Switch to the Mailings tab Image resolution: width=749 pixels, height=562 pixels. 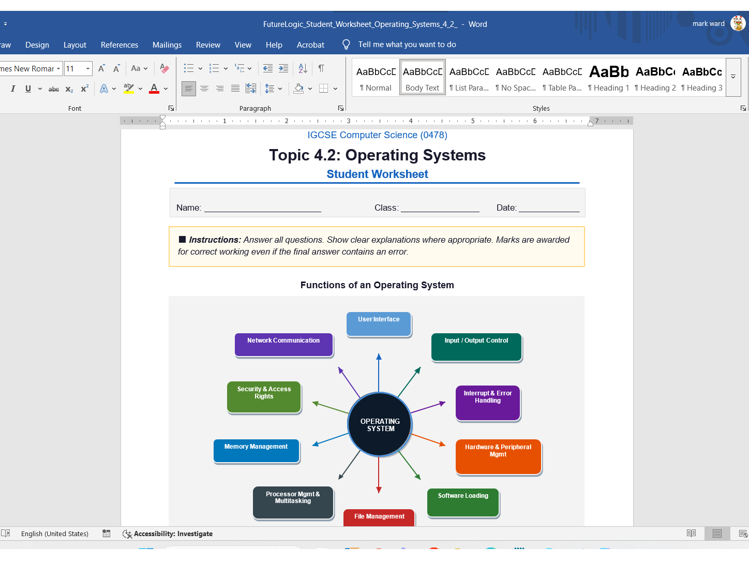click(x=167, y=45)
